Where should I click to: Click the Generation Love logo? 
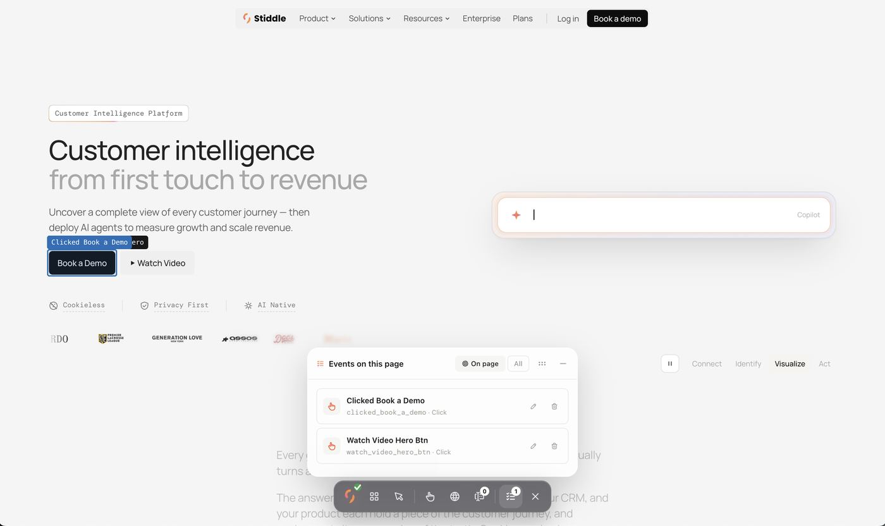coord(177,338)
